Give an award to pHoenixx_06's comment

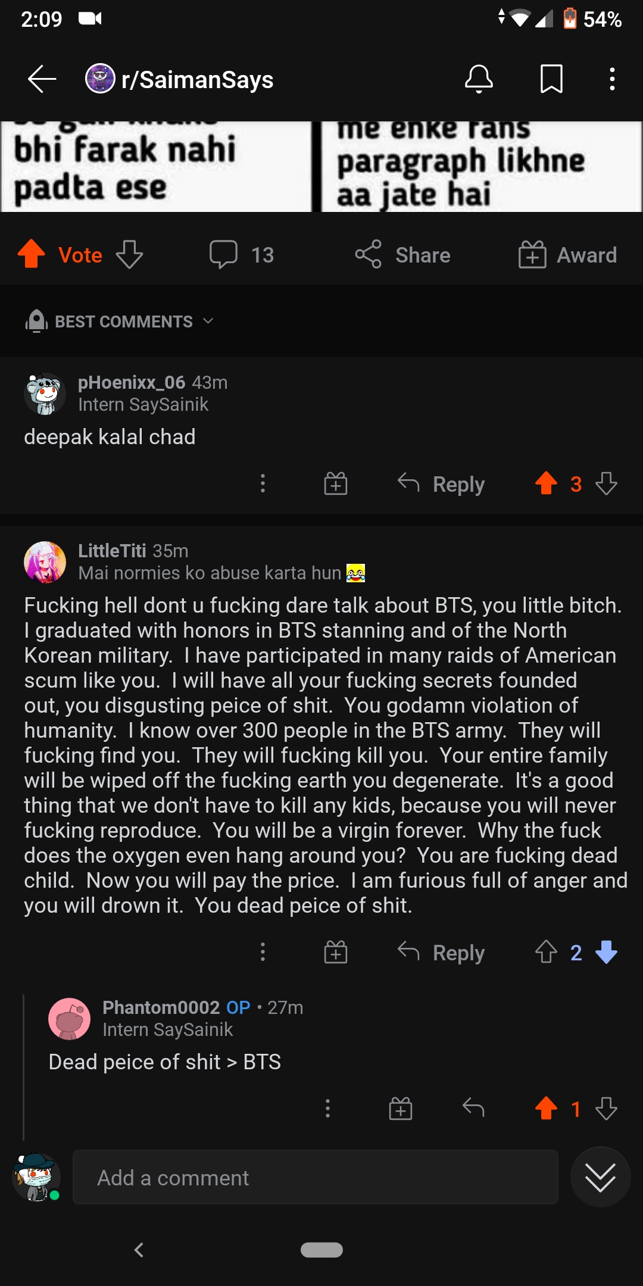tap(335, 484)
